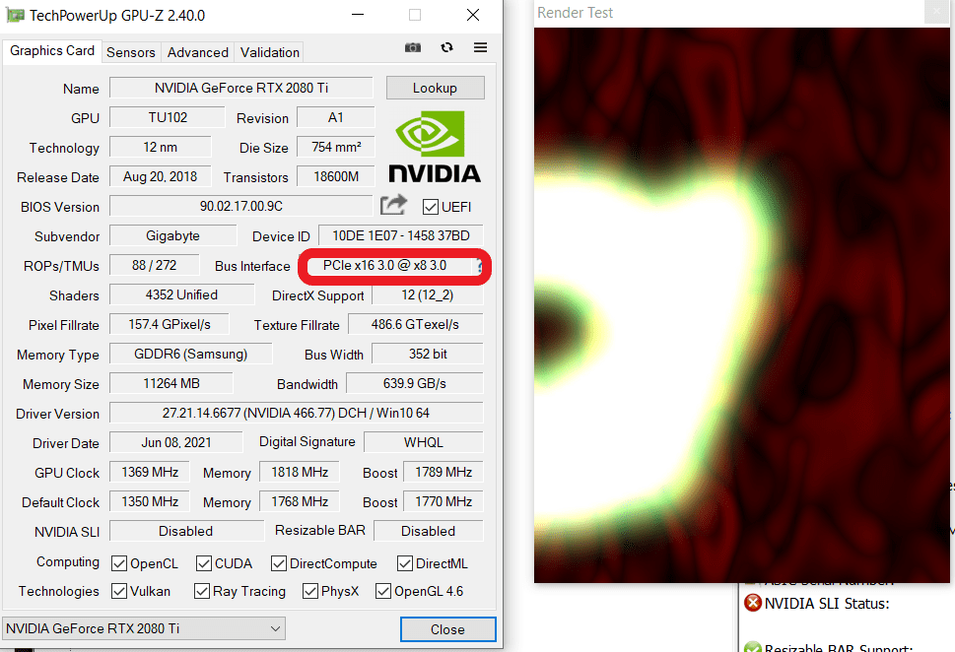Click the DirectX Support value 12 (12_2)

tap(428, 294)
